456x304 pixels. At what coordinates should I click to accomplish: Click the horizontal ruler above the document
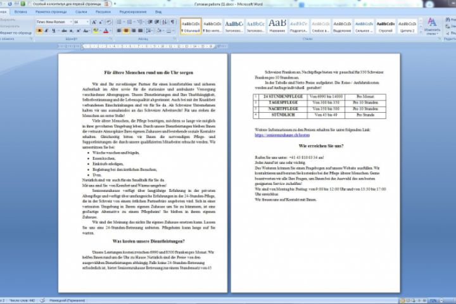[x=142, y=46]
